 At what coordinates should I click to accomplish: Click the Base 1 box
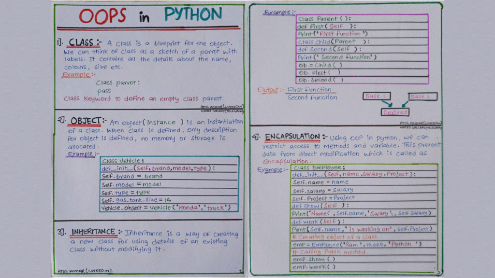[377, 97]
